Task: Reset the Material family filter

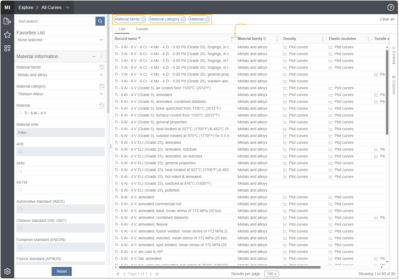Action: pos(102,67)
